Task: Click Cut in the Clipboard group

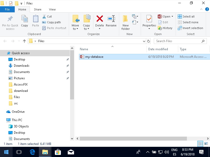Action: (x=47, y=16)
